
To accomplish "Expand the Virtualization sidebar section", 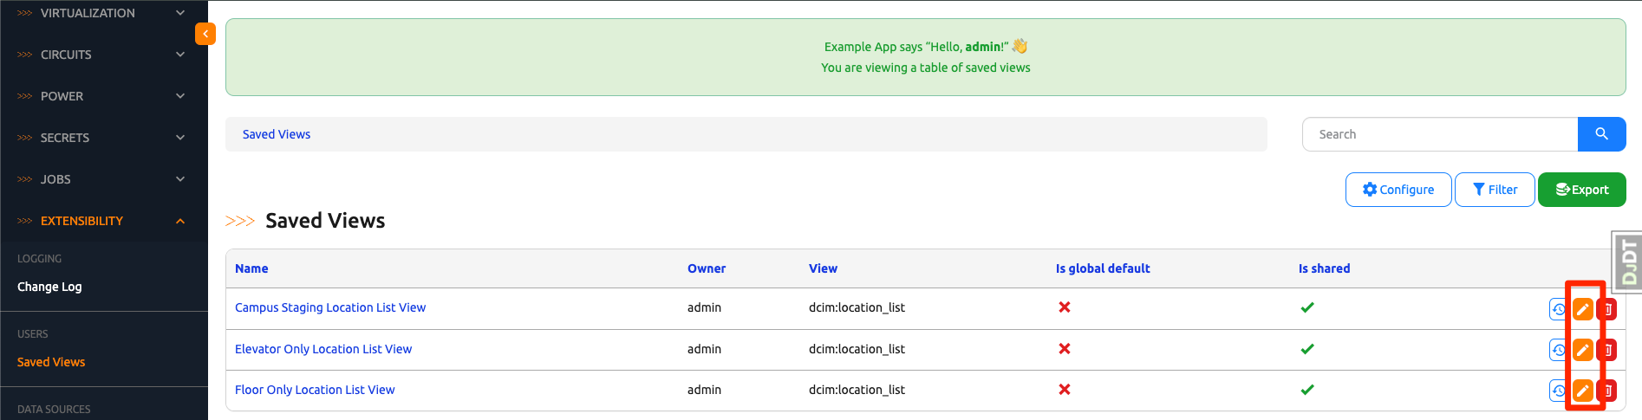I will (x=104, y=13).
